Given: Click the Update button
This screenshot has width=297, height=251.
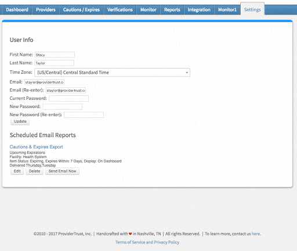Looking at the screenshot, I should pos(20,121).
